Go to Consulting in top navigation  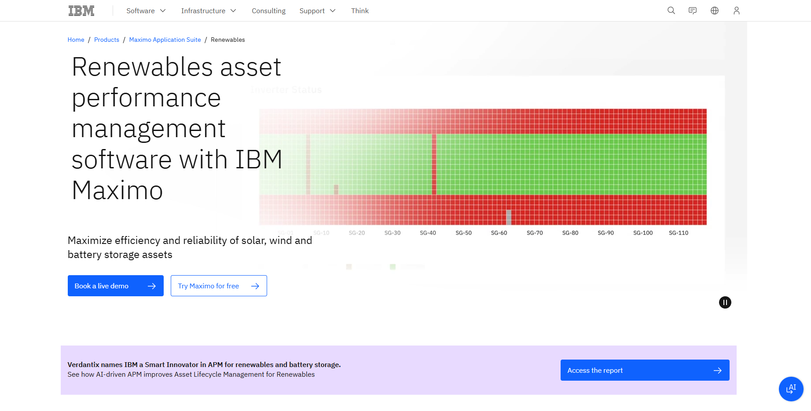(268, 11)
